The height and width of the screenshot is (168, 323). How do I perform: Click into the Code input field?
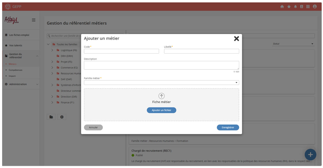[x=121, y=51]
